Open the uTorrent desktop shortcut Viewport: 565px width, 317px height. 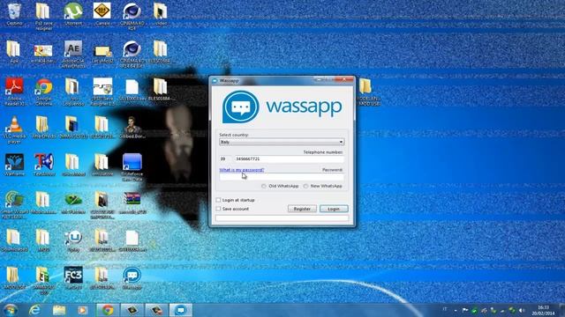coord(73,14)
